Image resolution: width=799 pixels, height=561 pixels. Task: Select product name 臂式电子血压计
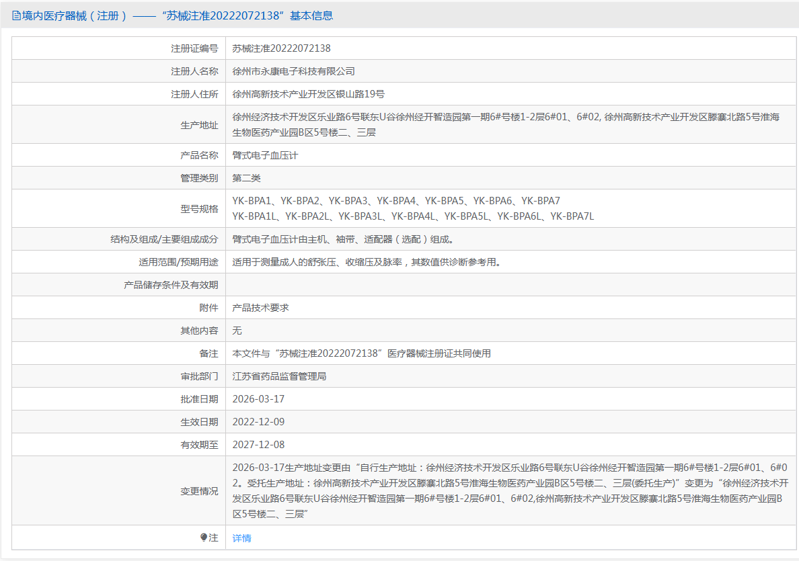coord(265,155)
